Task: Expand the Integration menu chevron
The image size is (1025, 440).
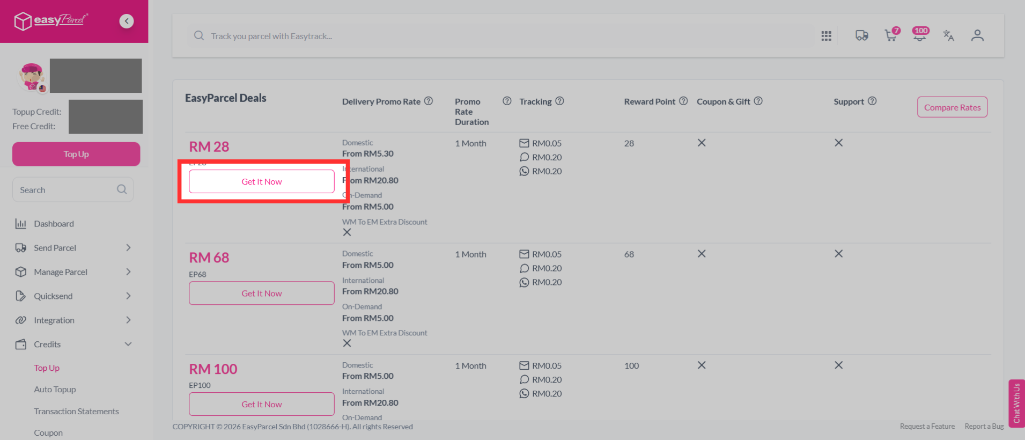Action: coord(128,320)
